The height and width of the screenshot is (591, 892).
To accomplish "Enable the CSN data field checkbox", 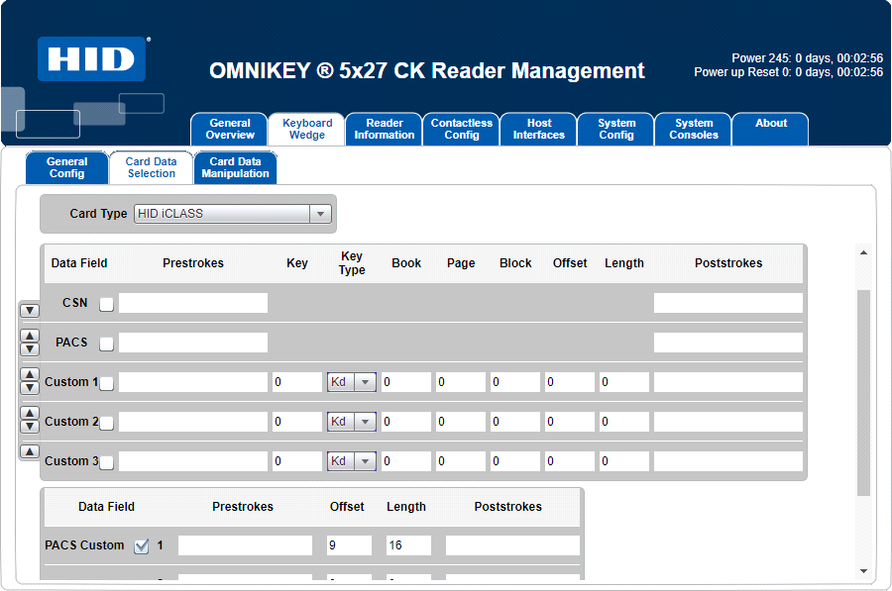I will tap(105, 301).
